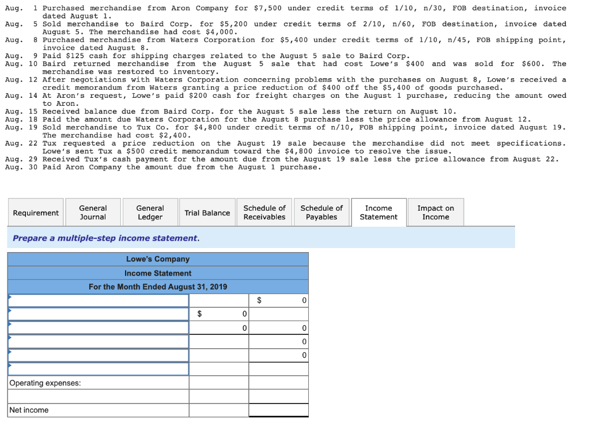Open the second line item dropdown
The height and width of the screenshot is (423, 590).
pyautogui.click(x=99, y=314)
